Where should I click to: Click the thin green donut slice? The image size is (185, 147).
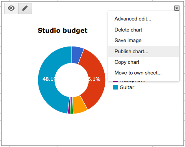71,106
